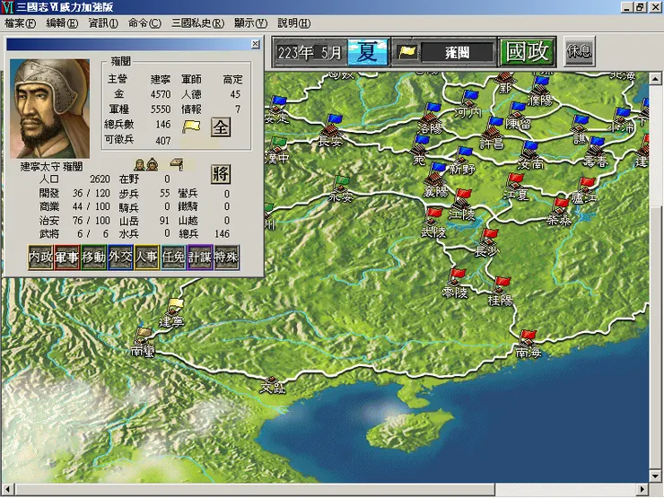664x498 pixels.
Task: Click the 夏 summer season indicator
Action: 368,52
